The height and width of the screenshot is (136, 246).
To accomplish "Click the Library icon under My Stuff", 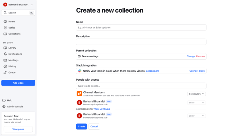I will click(x=5, y=48).
